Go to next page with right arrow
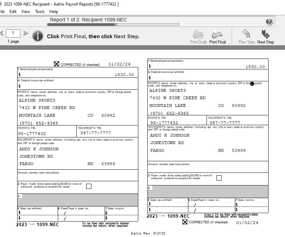 [x=26, y=33]
